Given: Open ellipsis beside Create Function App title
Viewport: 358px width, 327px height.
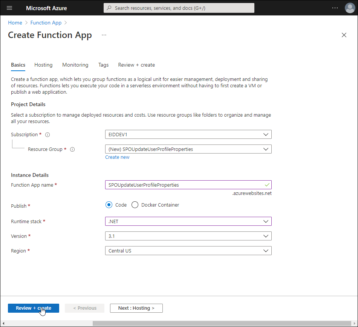Looking at the screenshot, I should (104, 35).
